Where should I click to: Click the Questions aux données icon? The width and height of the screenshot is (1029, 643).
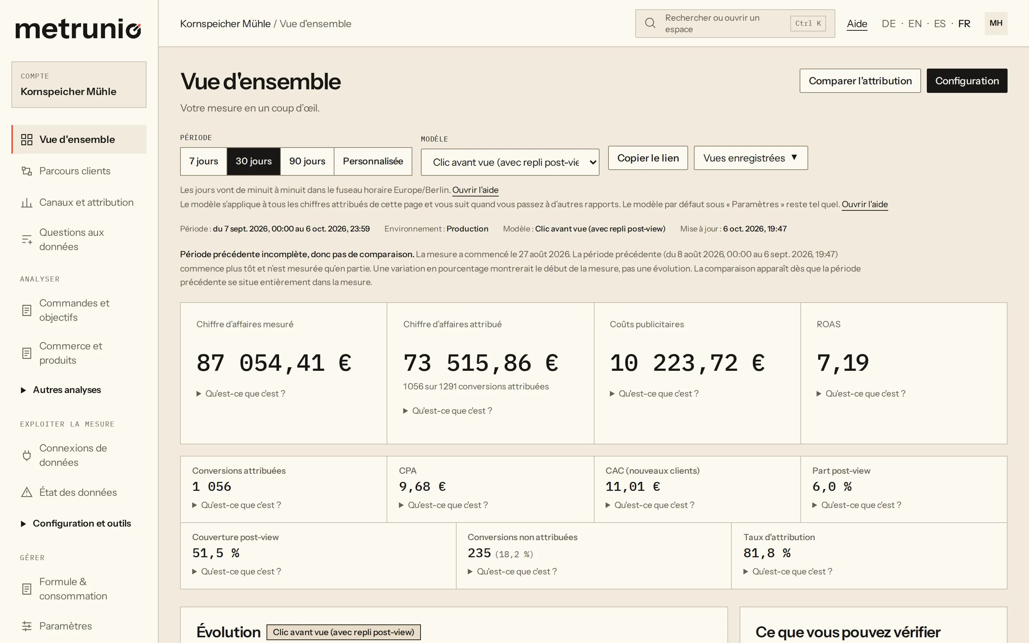point(27,239)
